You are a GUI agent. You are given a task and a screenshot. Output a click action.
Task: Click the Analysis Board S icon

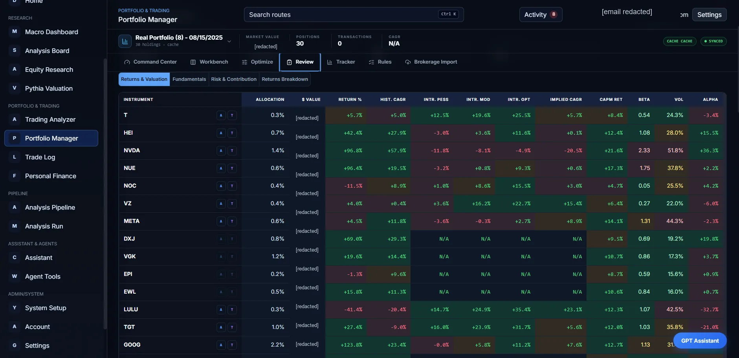tap(15, 50)
